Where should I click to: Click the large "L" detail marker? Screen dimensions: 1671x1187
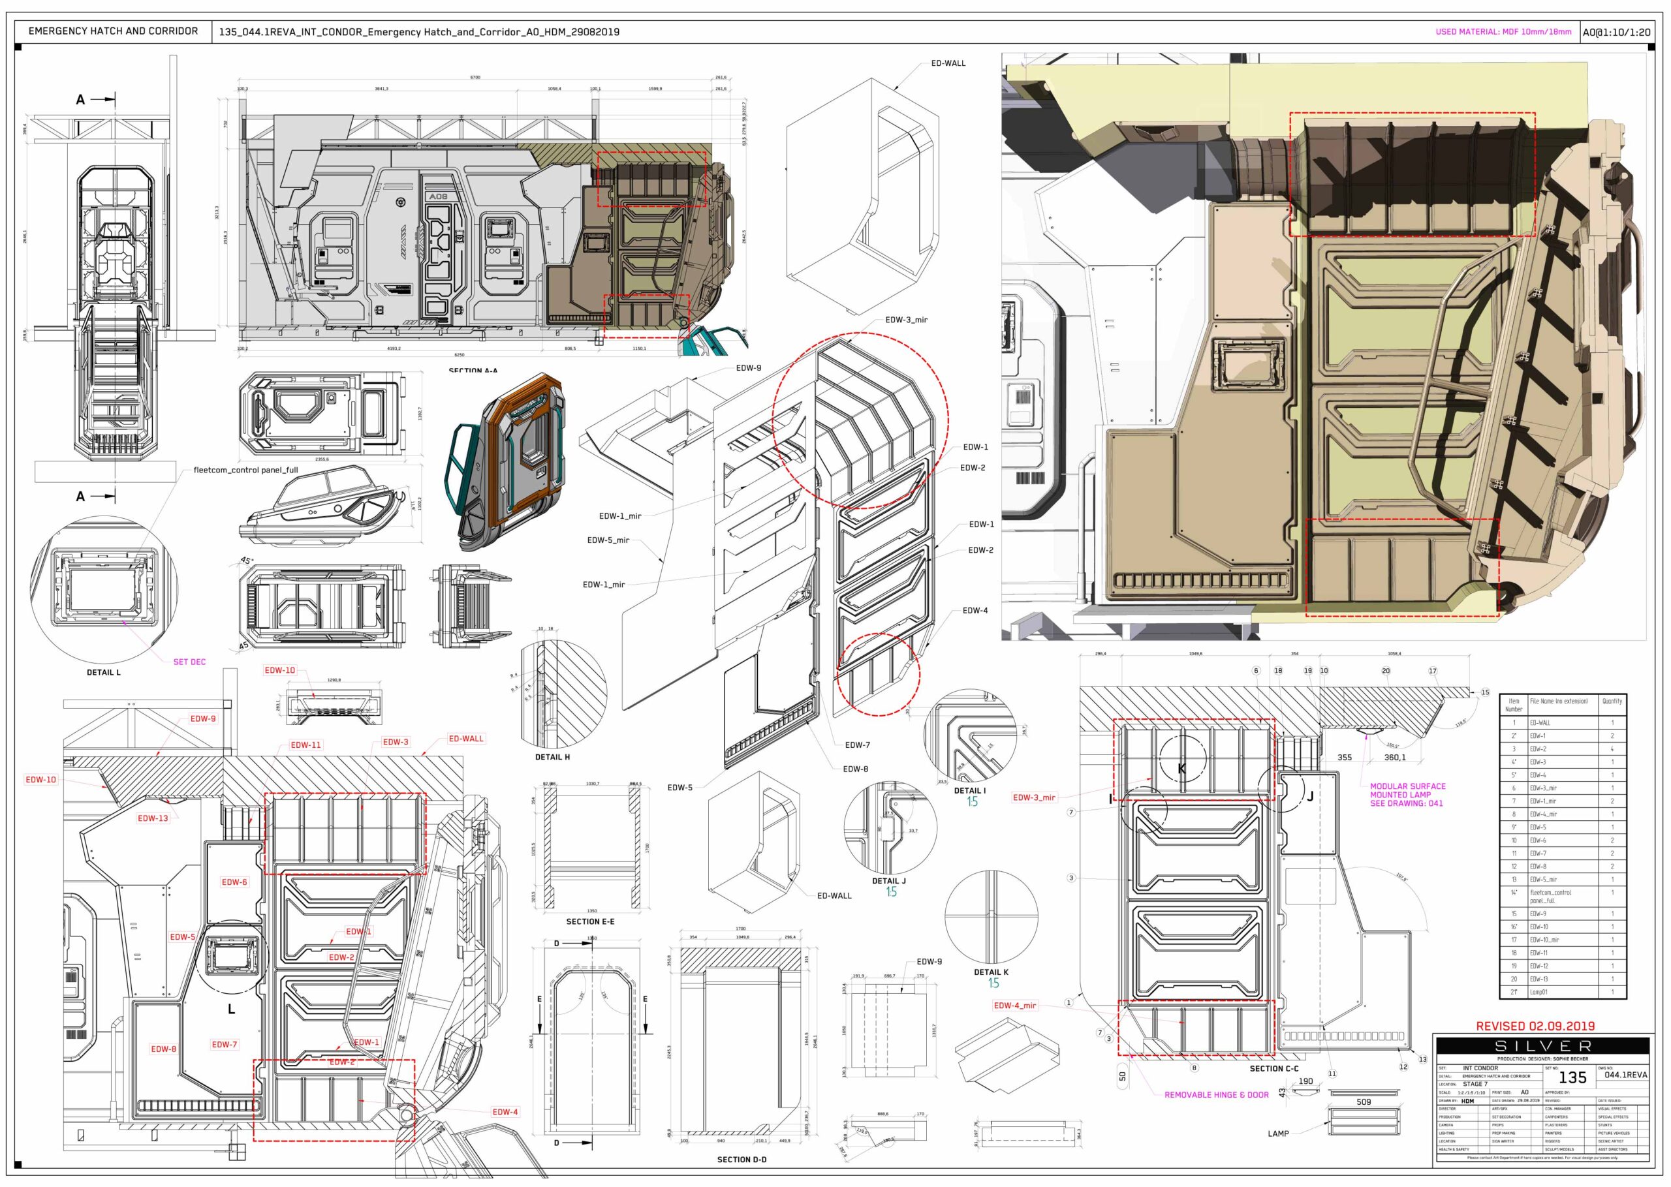click(x=231, y=1010)
